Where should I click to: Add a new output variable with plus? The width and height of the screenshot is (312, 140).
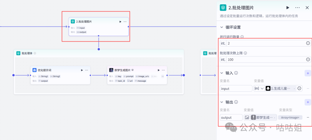tap(308, 102)
